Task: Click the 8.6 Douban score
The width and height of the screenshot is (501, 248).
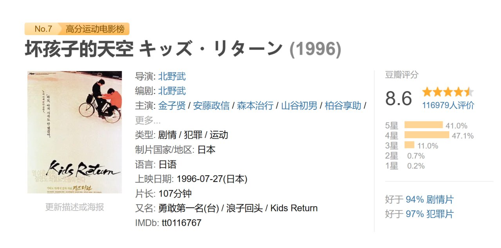Action: click(400, 99)
